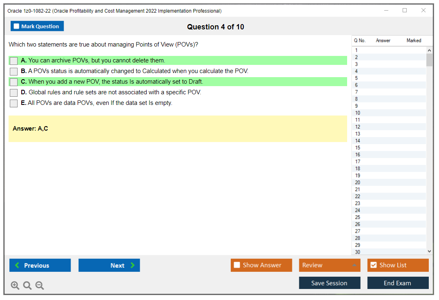Click the down arrow on the question list scrollbar
The width and height of the screenshot is (439, 300).
tap(429, 251)
